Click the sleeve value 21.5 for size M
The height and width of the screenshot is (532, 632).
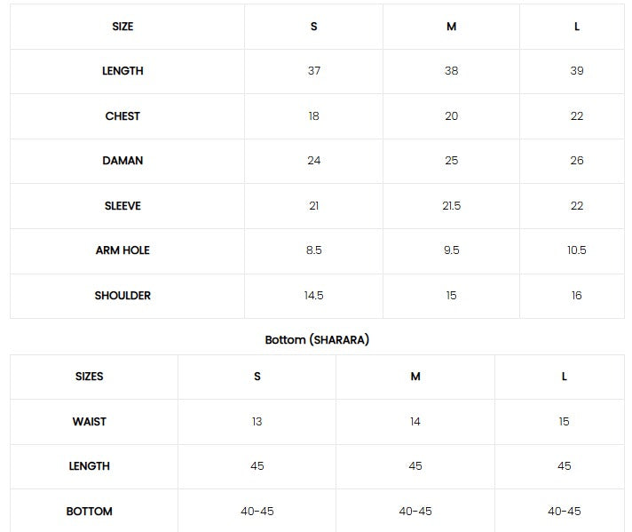click(451, 206)
